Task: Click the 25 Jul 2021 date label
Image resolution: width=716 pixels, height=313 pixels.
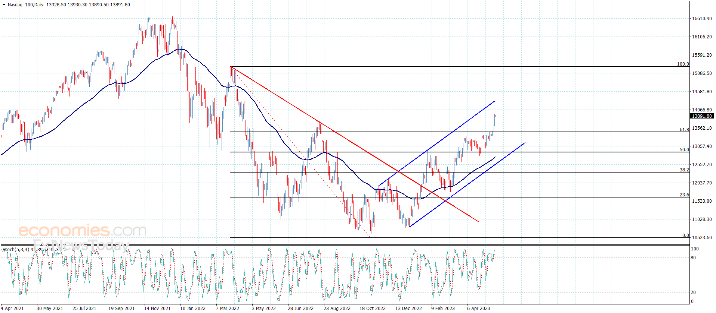Action: (x=84, y=308)
